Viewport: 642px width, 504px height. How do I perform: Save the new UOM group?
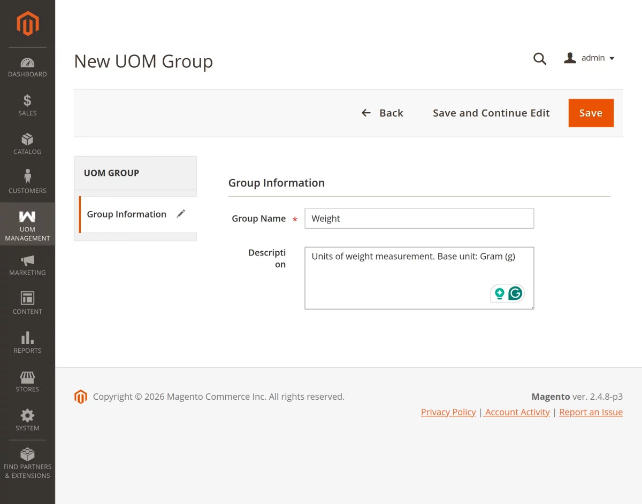(591, 113)
